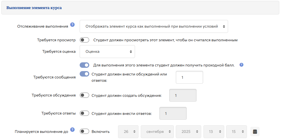Disable the проходной балл toggle
This screenshot has height=140, width=282.
(84, 65)
